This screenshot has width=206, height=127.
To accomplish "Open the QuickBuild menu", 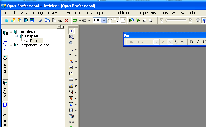I will [105, 13].
